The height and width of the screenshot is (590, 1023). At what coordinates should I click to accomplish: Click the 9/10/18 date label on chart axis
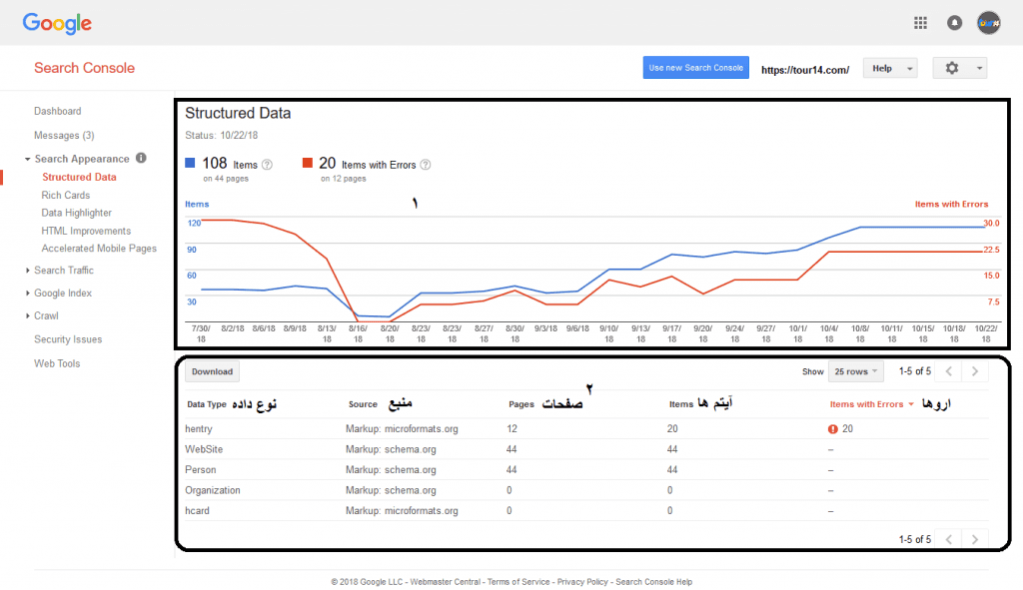tap(608, 333)
